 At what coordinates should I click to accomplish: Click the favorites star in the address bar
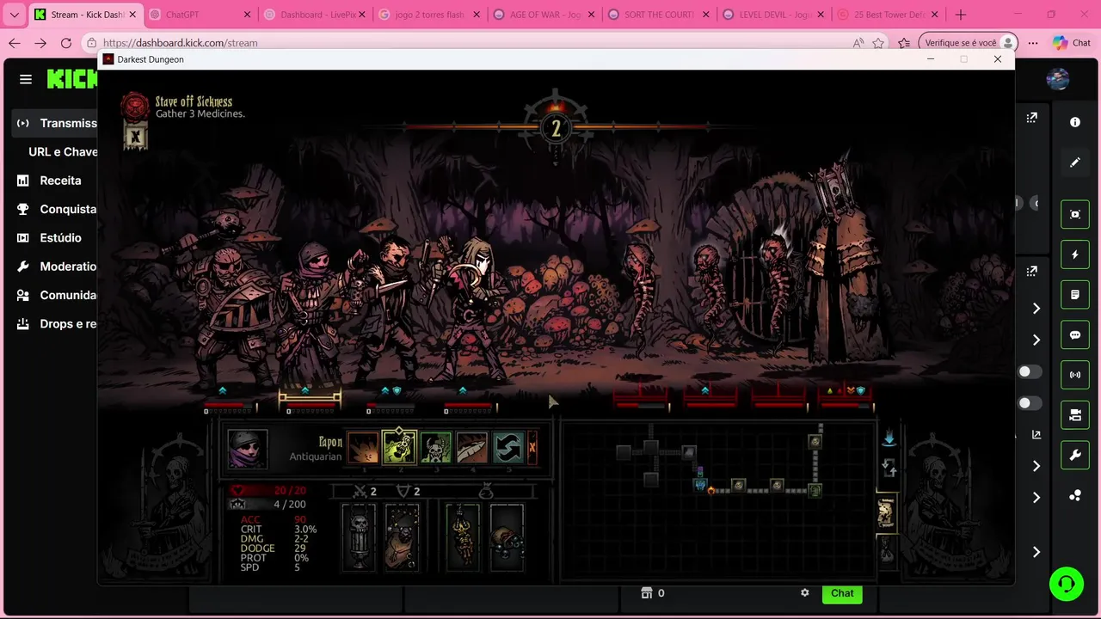click(878, 43)
